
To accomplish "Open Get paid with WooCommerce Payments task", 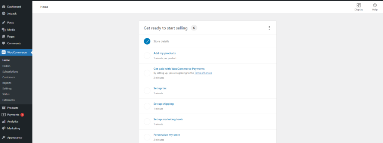I will click(179, 69).
